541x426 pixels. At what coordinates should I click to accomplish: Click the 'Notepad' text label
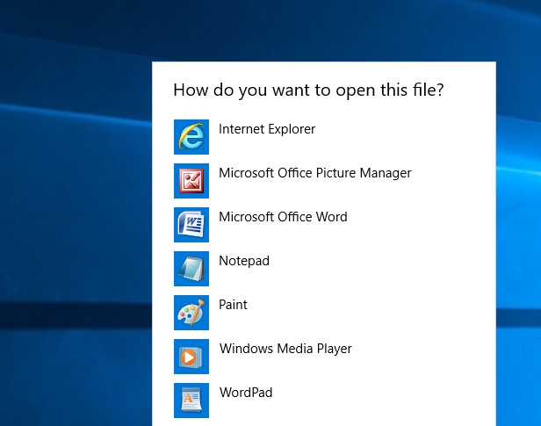tap(244, 261)
